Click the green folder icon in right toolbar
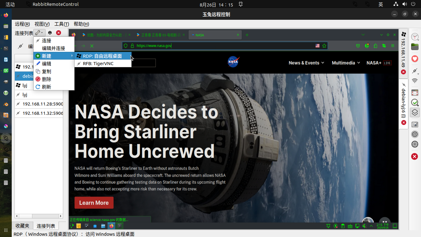The image size is (421, 237). tap(415, 47)
